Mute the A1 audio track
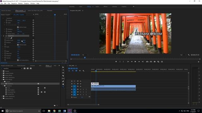The height and width of the screenshot is (113, 202). pyautogui.click(x=80, y=89)
